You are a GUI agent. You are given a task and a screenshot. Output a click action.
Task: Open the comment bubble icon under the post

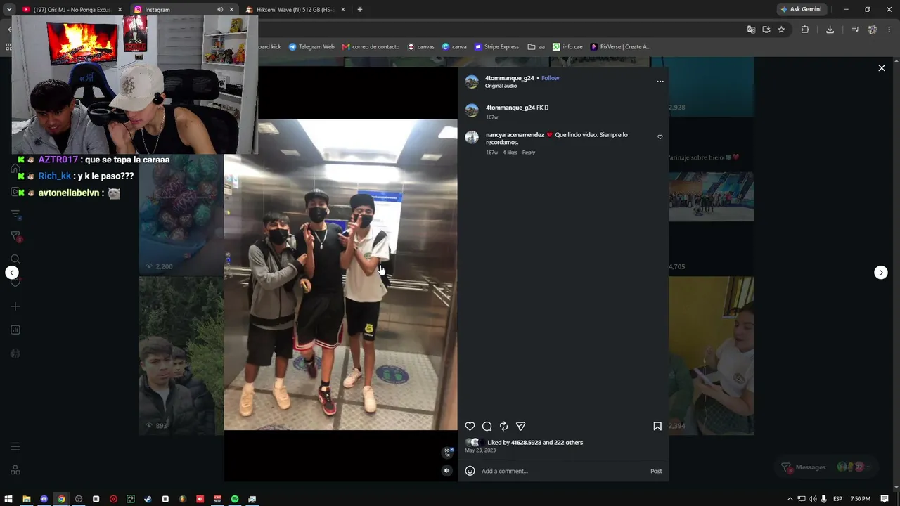coord(487,426)
